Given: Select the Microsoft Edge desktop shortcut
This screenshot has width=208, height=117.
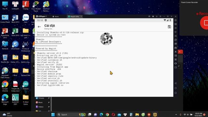Looking at the screenshot, I should coord(5,99).
